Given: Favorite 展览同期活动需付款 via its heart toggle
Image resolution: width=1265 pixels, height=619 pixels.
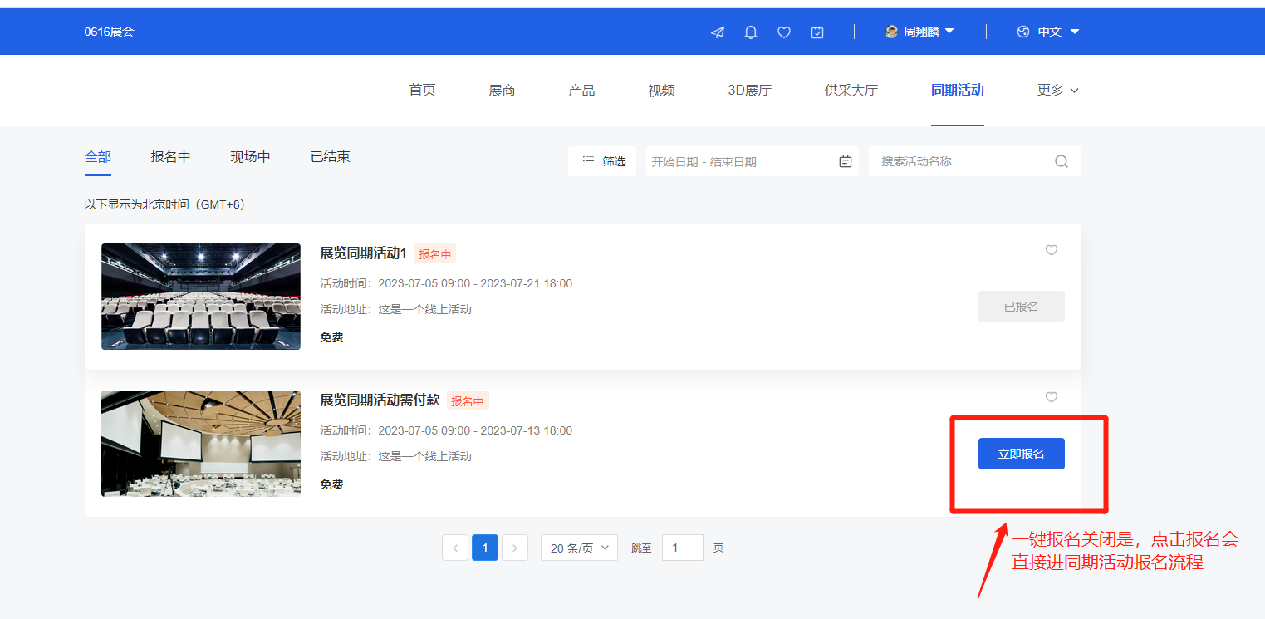Looking at the screenshot, I should coord(1051,397).
